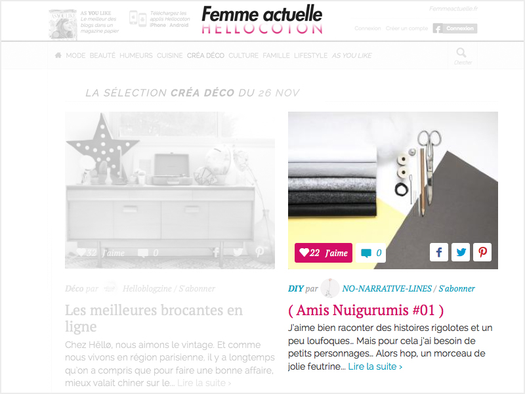Click the home icon in navigation bar
The width and height of the screenshot is (525, 394).
tap(58, 55)
